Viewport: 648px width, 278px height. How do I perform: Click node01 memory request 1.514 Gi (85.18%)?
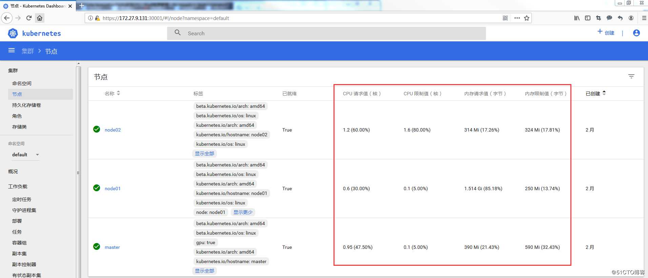coord(483,188)
